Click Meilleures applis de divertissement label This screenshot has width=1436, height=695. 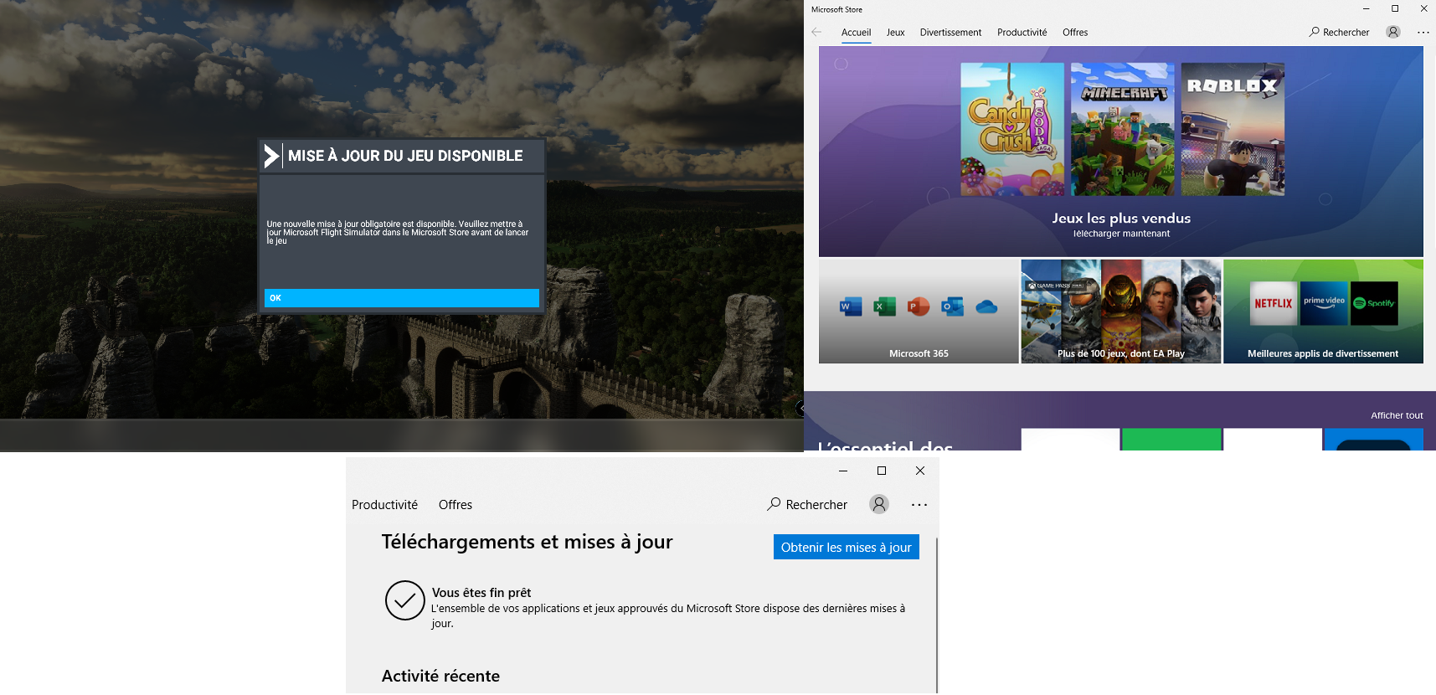[x=1323, y=353]
